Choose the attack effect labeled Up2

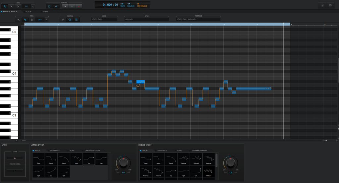click(x=101, y=159)
